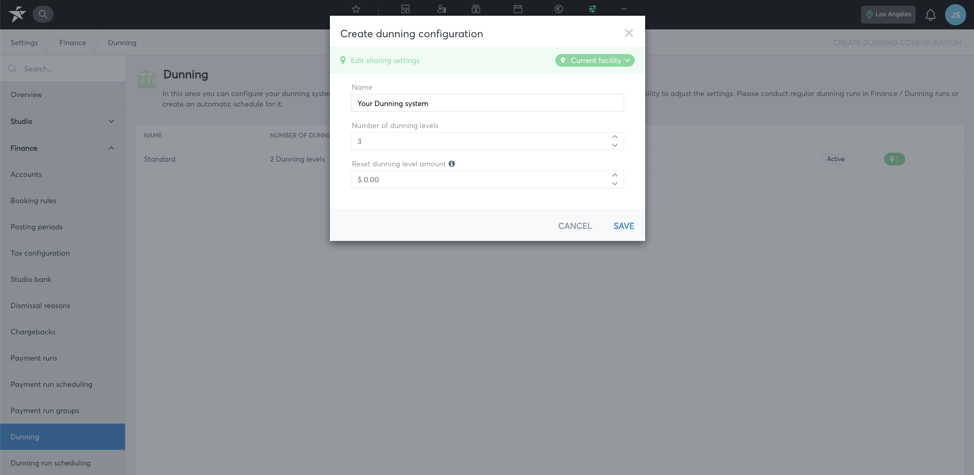The image size is (974, 475).
Task: Open Payment runs in the sidebar
Action: click(x=34, y=358)
